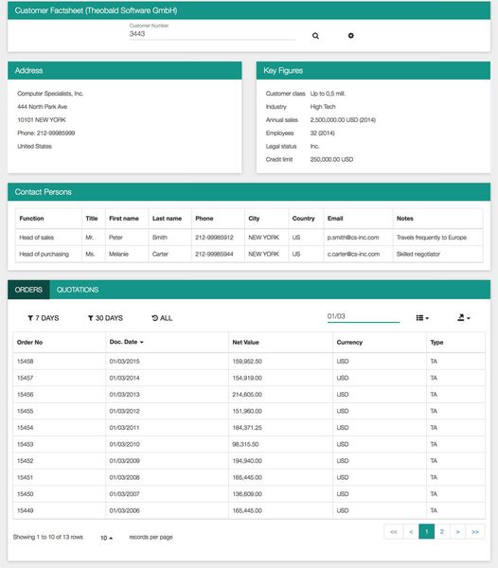Screen dimensions: 498x568
Task: Click the Showing 1 to 10 of 13 rows text
Action: click(x=48, y=537)
